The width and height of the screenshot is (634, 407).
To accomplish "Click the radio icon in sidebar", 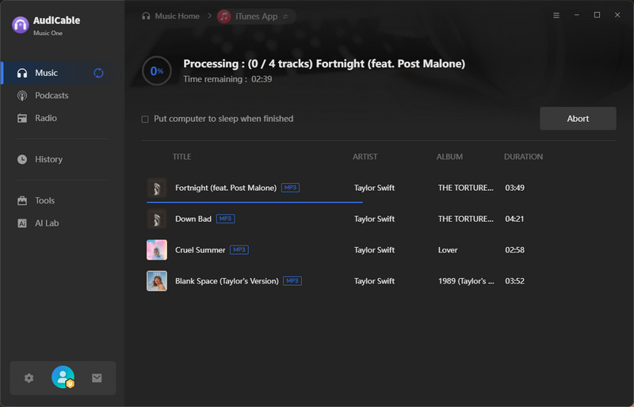I will click(x=22, y=119).
